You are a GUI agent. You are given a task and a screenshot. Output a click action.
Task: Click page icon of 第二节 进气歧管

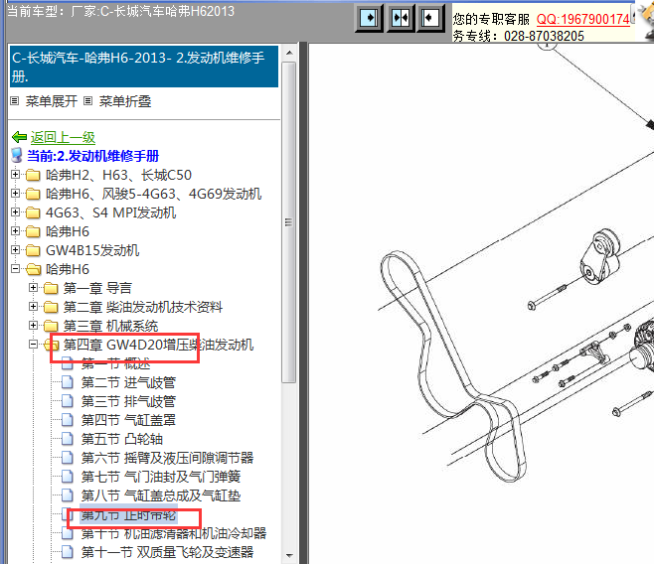(68, 382)
